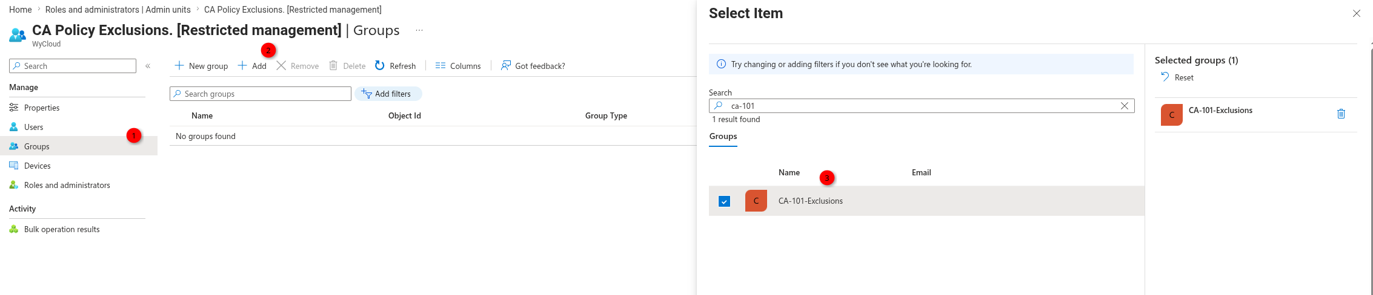
Task: Click Group Type column header
Action: coord(606,115)
